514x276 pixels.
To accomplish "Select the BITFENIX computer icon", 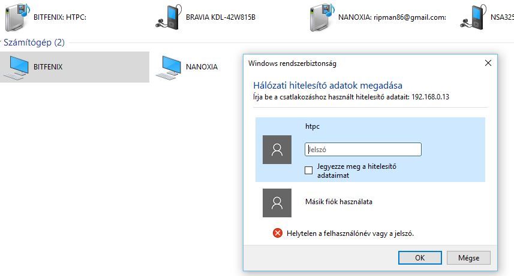I will [x=16, y=68].
